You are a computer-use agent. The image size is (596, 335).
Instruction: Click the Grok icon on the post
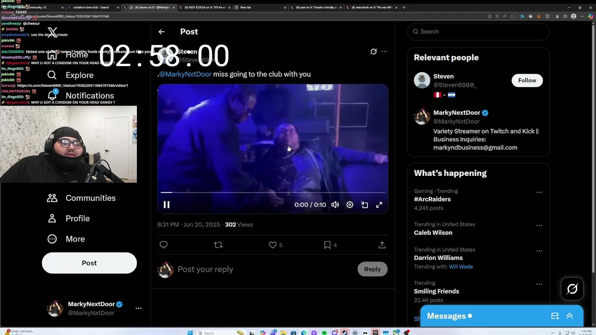pyautogui.click(x=373, y=52)
